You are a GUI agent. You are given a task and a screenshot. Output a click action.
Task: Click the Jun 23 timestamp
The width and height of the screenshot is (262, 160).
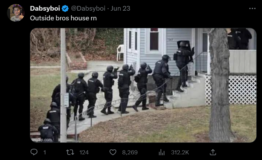[120, 8]
